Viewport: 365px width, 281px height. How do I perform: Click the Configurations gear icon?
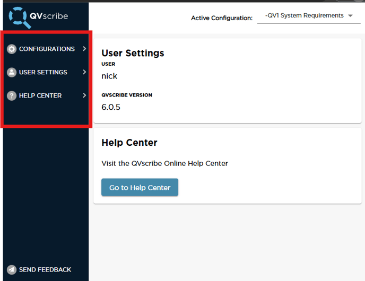tap(12, 49)
